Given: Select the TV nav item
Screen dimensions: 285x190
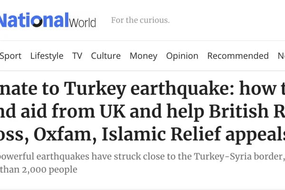Looking at the screenshot, I should coord(77,56).
